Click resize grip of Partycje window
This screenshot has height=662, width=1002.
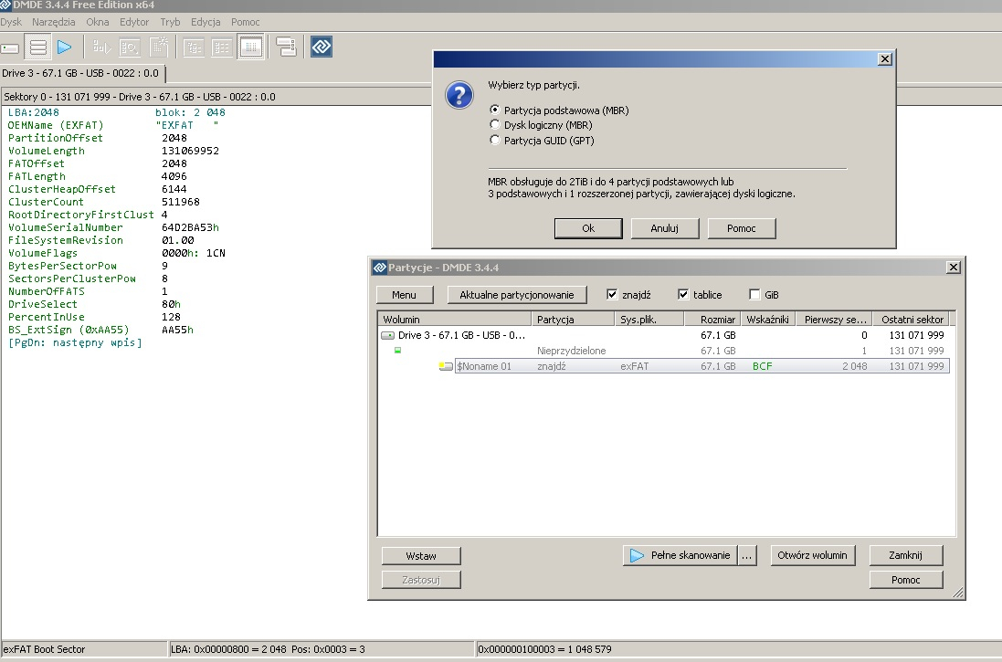(x=957, y=593)
